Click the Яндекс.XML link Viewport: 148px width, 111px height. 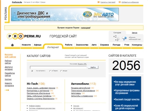pos(82,64)
